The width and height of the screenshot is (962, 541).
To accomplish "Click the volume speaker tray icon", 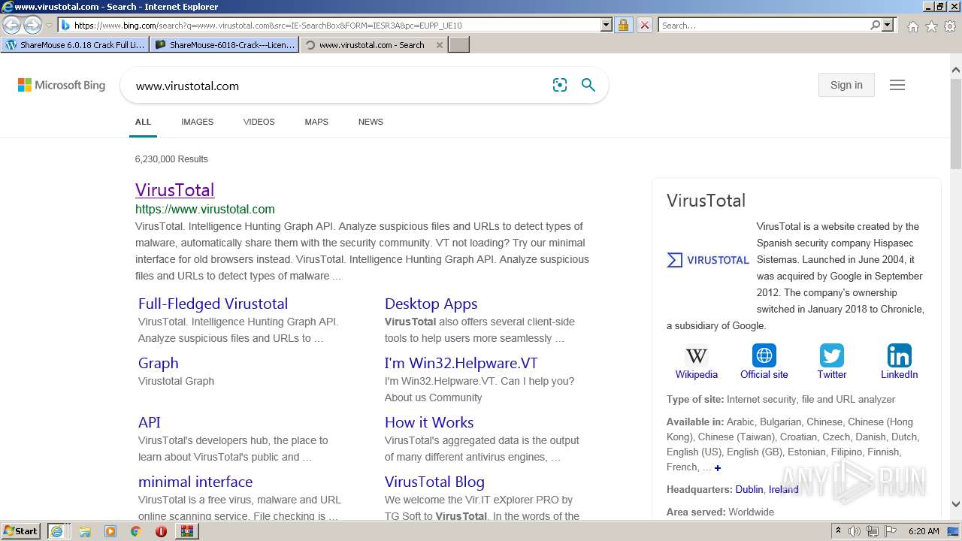I will pyautogui.click(x=855, y=531).
